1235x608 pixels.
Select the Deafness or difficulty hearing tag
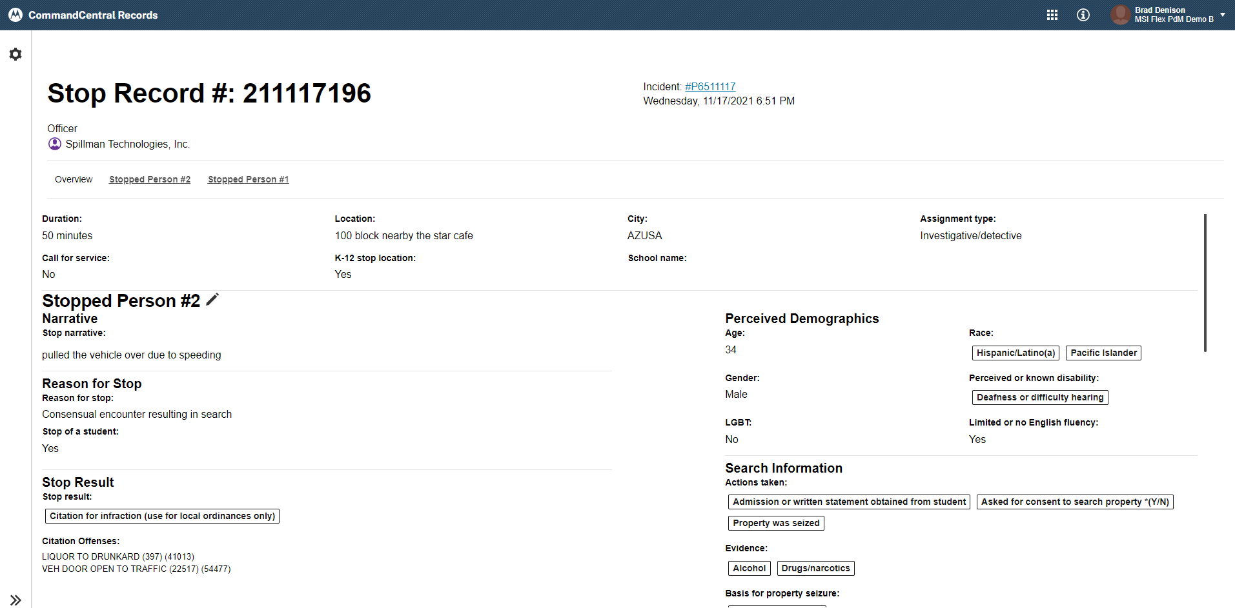[x=1039, y=397]
